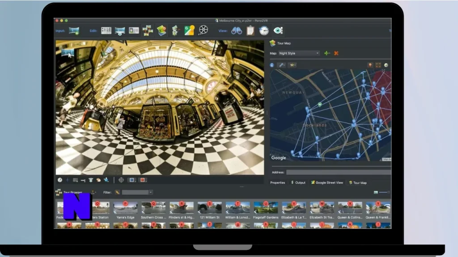Click the blue crosshair plus viewer icon

pyautogui.click(x=68, y=180)
